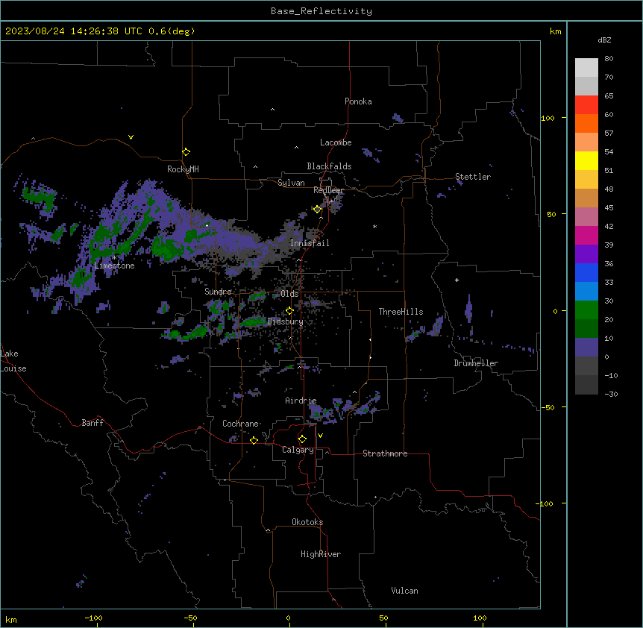Screen dimensions: 643x628
Task: Click the Limestone label
Action: tap(114, 266)
